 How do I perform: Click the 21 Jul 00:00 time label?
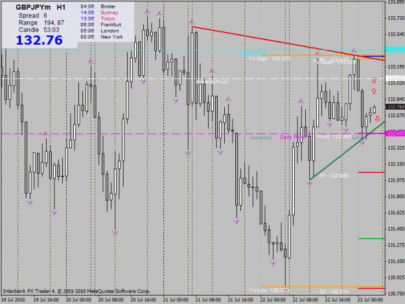tap(176, 299)
